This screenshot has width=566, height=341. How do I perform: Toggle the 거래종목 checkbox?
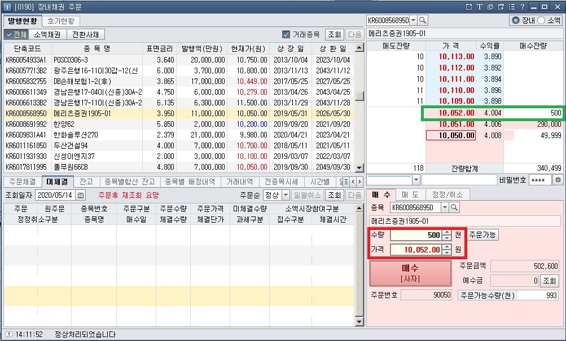[286, 34]
